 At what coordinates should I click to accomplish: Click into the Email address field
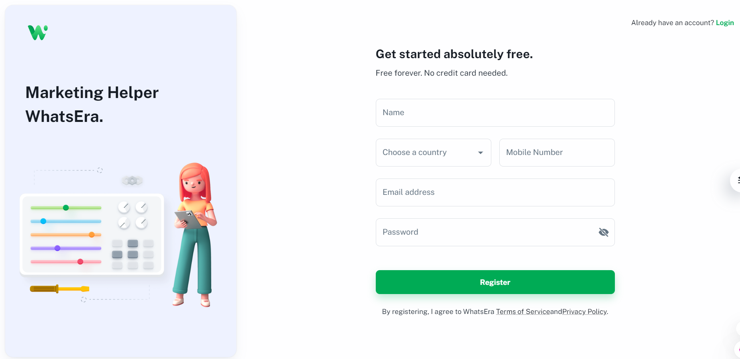(495, 192)
